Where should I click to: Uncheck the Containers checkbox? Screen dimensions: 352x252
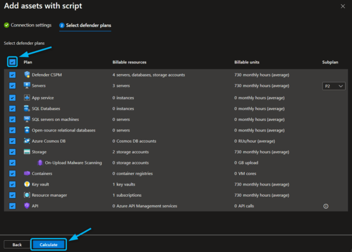tap(12, 173)
